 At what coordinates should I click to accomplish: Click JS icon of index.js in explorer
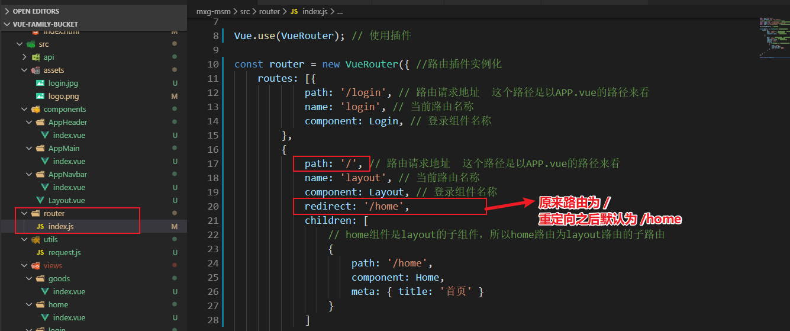click(x=40, y=227)
